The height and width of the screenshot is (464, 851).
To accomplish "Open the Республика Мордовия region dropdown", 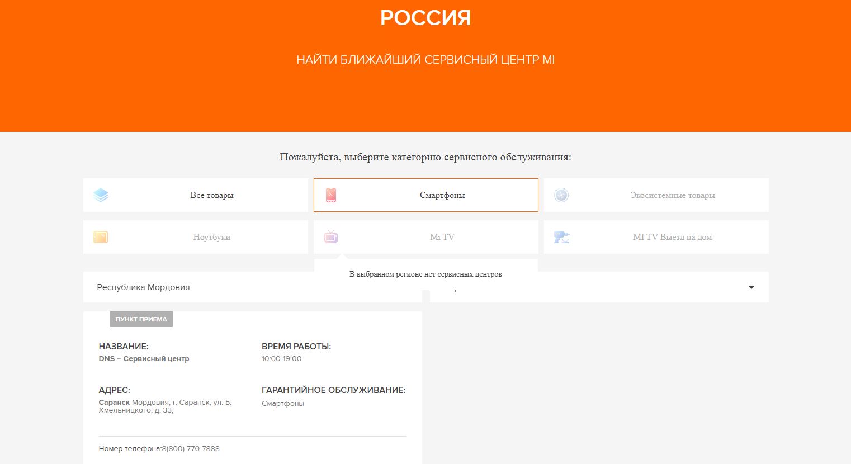I will pos(253,287).
